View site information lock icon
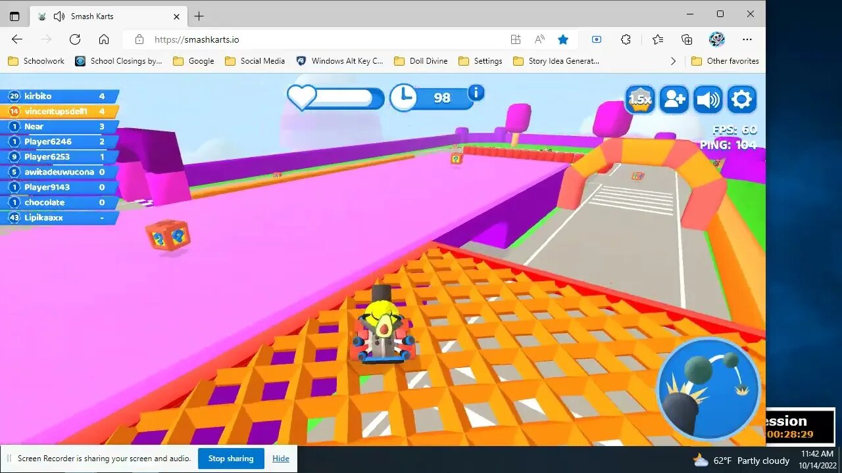This screenshot has width=842, height=473. tap(139, 39)
